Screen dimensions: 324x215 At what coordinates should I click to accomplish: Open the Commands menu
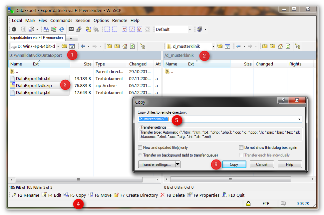tap(61, 20)
